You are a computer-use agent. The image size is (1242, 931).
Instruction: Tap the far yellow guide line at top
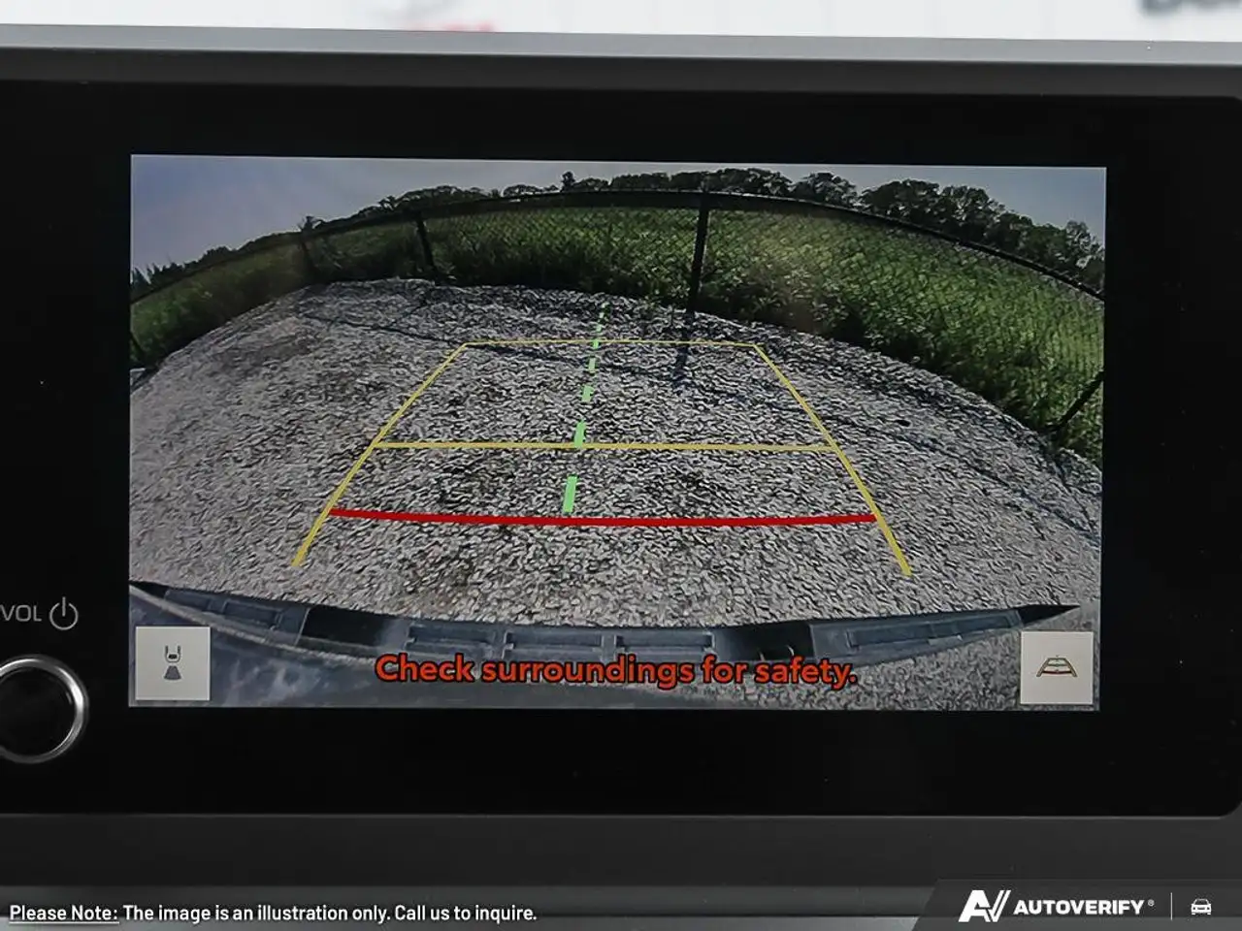pyautogui.click(x=610, y=344)
